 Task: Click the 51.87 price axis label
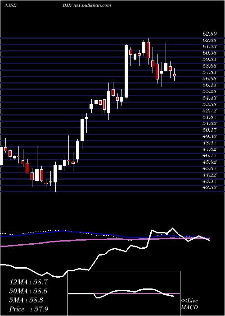coord(209,117)
